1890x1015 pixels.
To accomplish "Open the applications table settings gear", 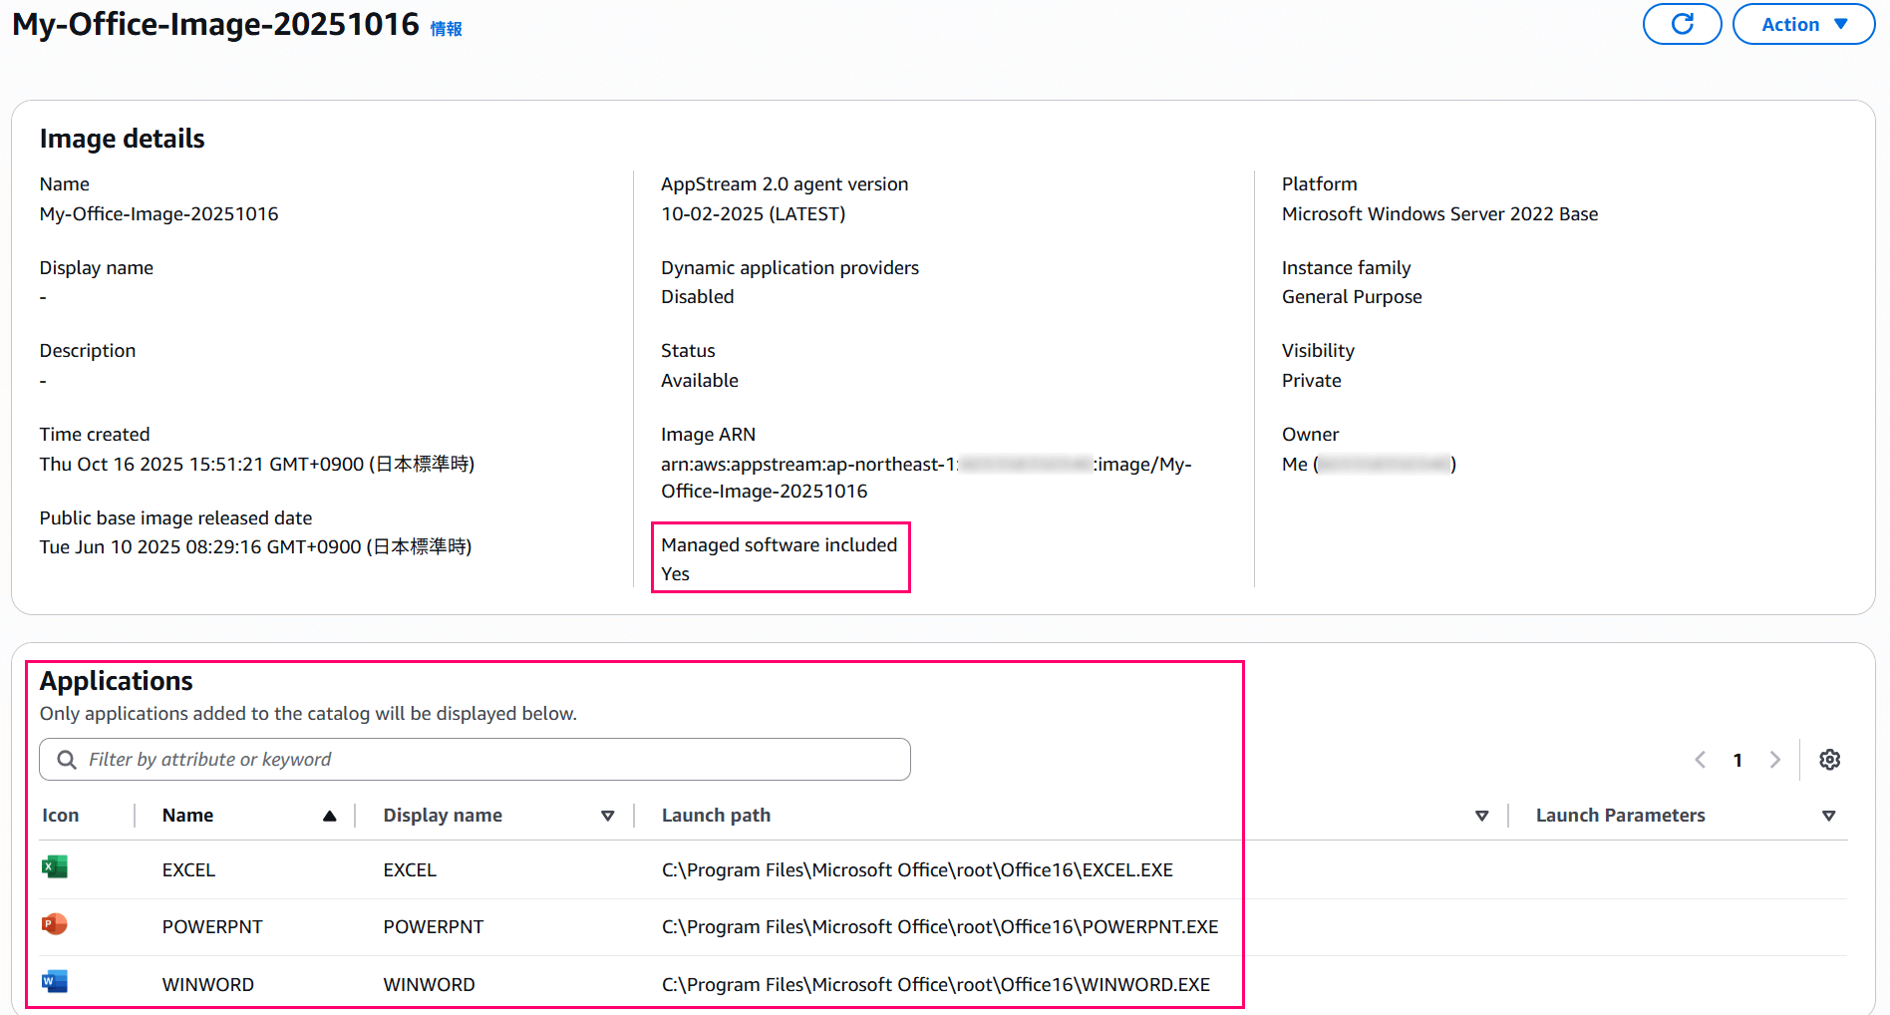I will [x=1830, y=759].
